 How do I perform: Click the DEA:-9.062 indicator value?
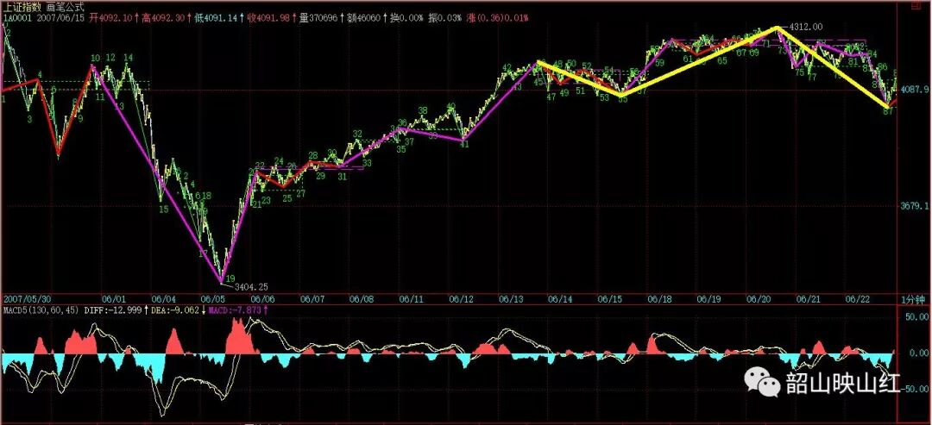[x=176, y=309]
